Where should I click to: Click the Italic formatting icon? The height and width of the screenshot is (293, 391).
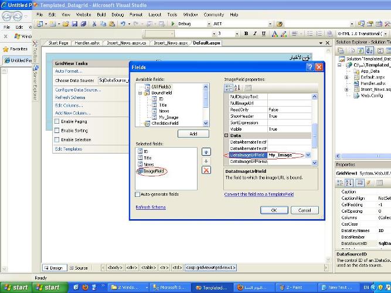click(x=254, y=33)
